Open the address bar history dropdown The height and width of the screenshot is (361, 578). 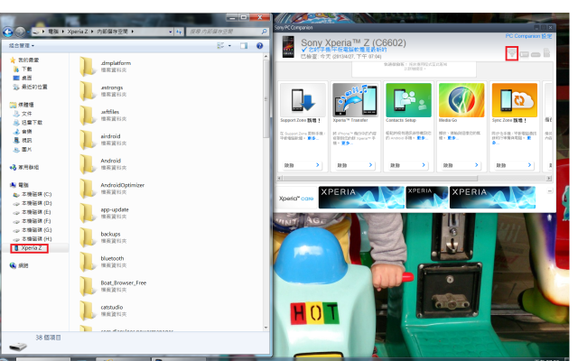click(x=171, y=32)
